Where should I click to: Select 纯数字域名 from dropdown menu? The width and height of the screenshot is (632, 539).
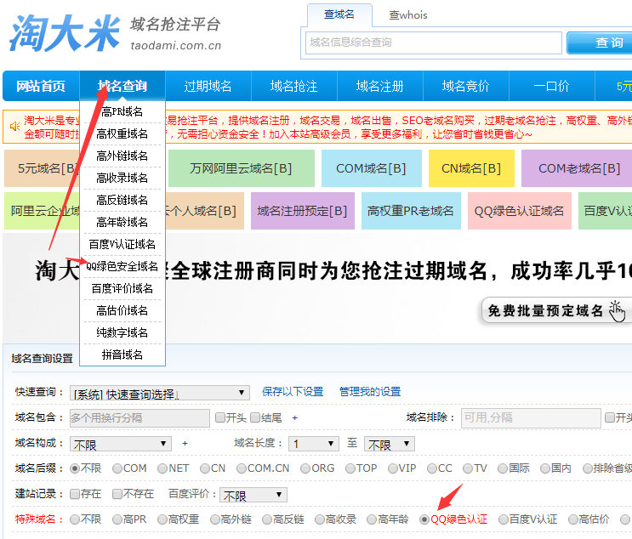(x=122, y=332)
